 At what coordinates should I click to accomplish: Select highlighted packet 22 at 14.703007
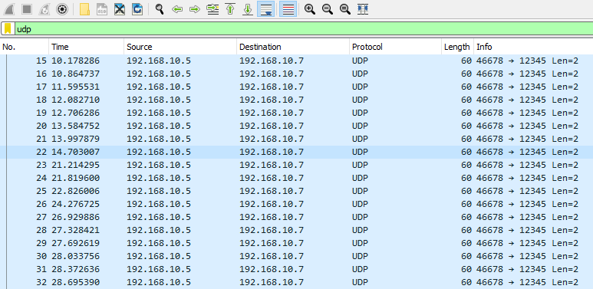point(296,152)
